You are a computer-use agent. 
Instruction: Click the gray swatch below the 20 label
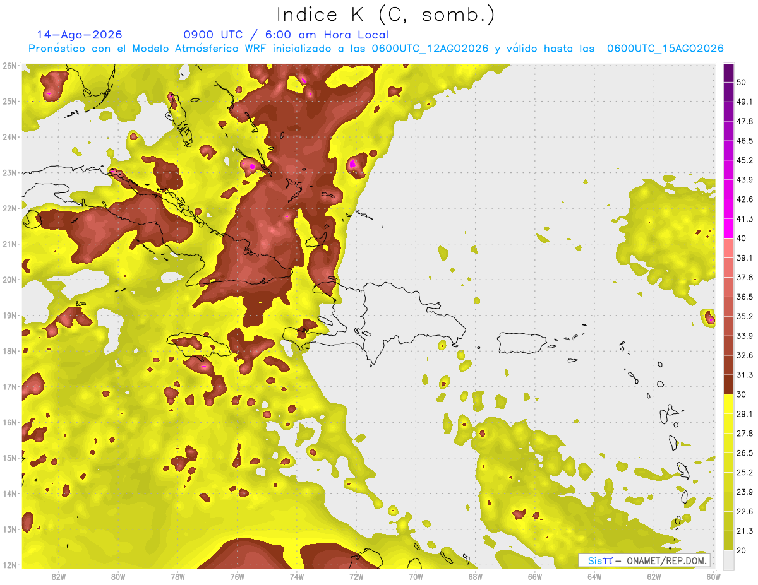coord(728,559)
